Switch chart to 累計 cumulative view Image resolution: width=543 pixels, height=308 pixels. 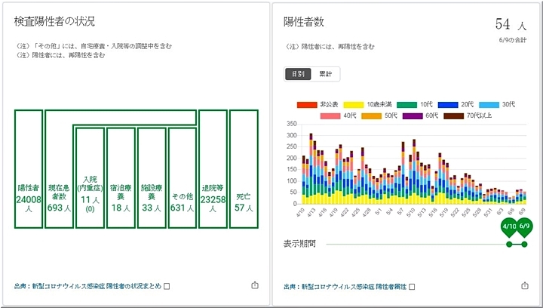[x=325, y=74]
